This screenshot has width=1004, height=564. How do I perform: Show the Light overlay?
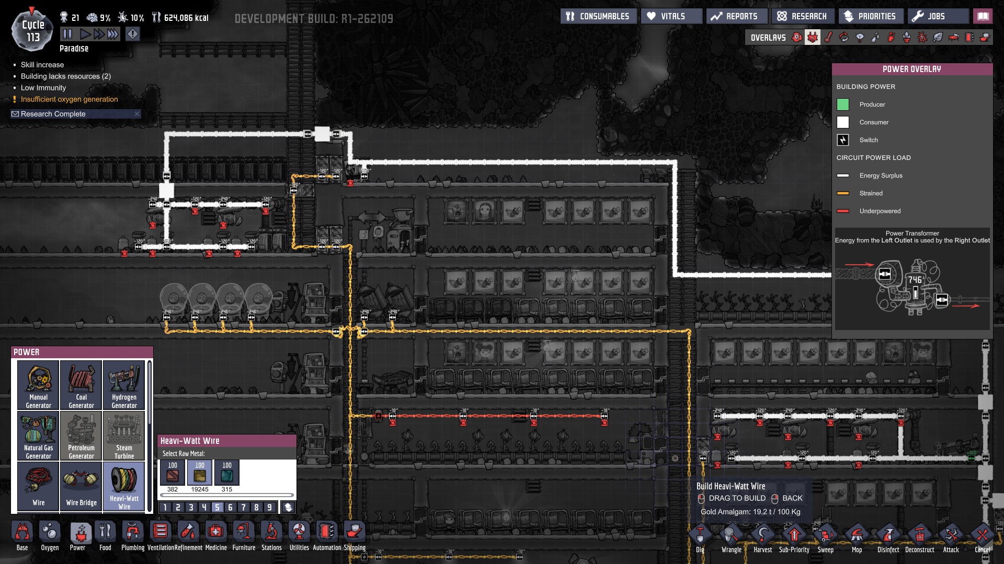coord(860,38)
